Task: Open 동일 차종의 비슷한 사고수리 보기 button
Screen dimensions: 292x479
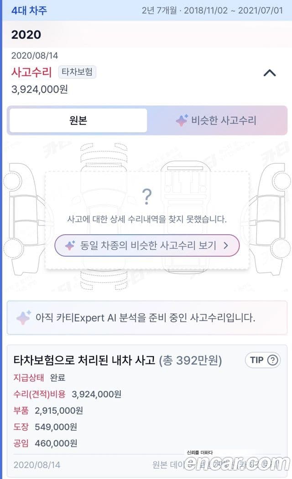Action: click(x=147, y=245)
